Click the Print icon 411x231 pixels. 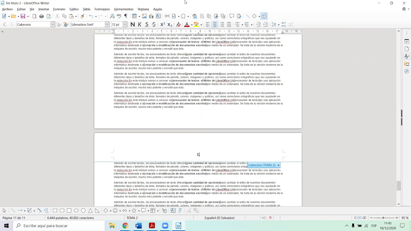(41, 16)
